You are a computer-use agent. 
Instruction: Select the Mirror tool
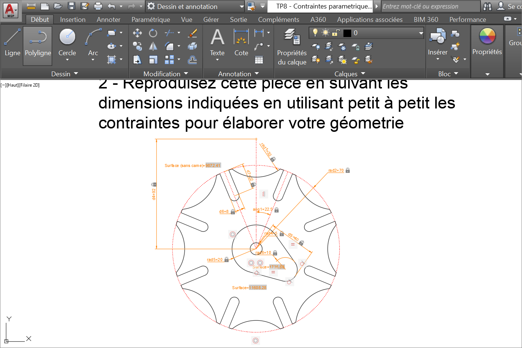pos(153,46)
